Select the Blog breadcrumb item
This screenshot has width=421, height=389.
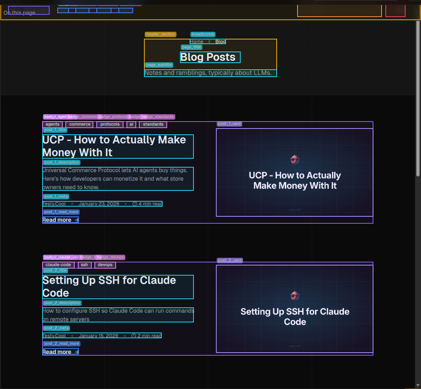(x=221, y=42)
